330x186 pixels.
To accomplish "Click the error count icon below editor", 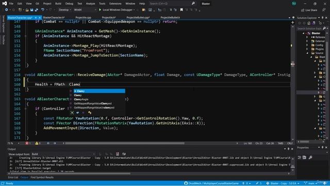I will [27, 143].
